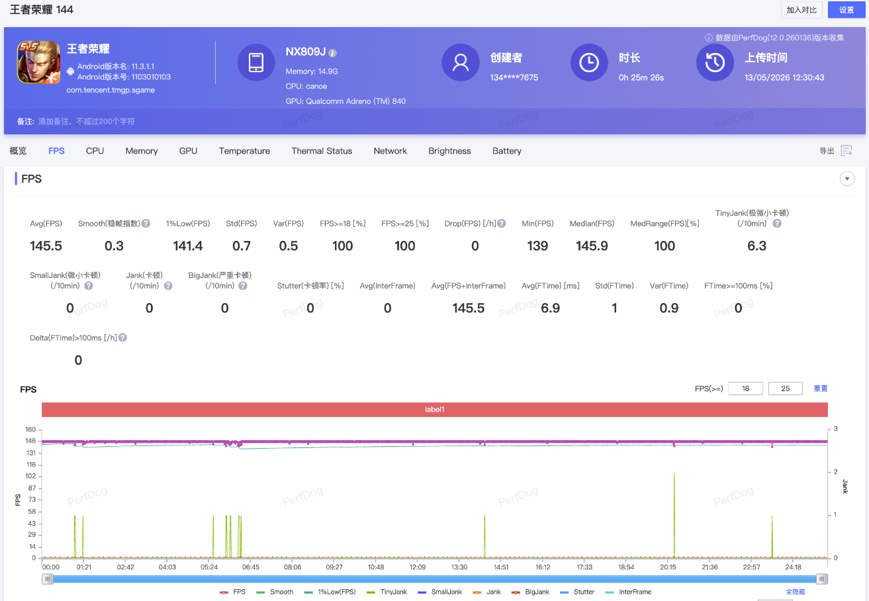Click the upload time 13/05/2026 12:30:43
Image resolution: width=869 pixels, height=601 pixels.
point(784,77)
